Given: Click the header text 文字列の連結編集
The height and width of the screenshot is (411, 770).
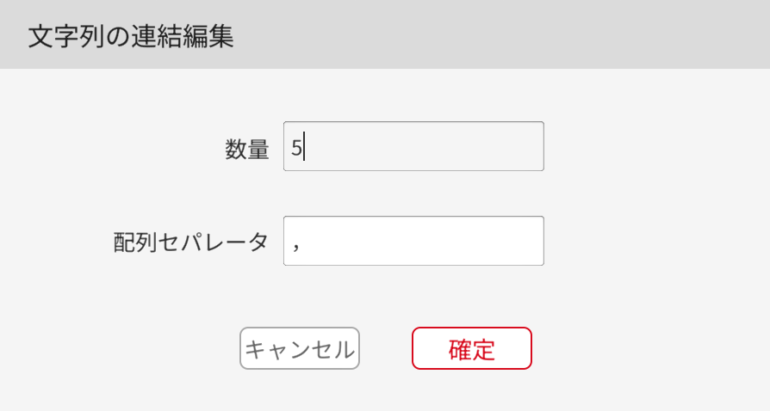Looking at the screenshot, I should tap(131, 36).
